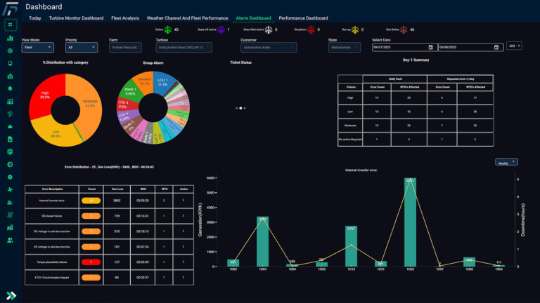Viewport: 540px width, 303px height.
Task: Expand the View Mode Fleet dropdown
Action: click(37, 47)
